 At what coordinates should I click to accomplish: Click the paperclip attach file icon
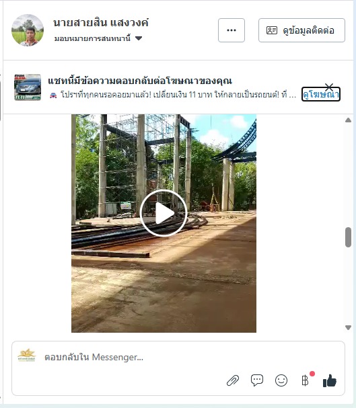click(233, 380)
